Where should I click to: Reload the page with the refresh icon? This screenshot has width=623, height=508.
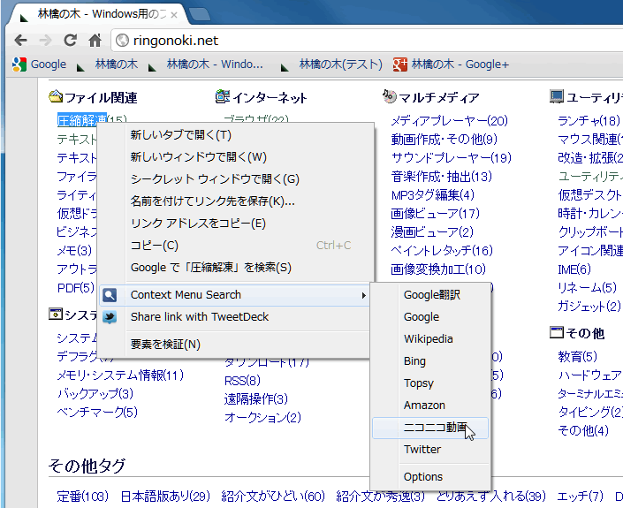(x=71, y=40)
